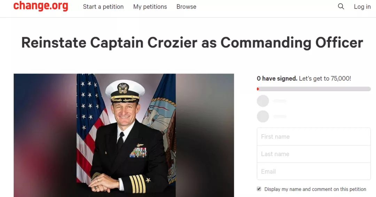Click the "0 have signed" count text

277,79
